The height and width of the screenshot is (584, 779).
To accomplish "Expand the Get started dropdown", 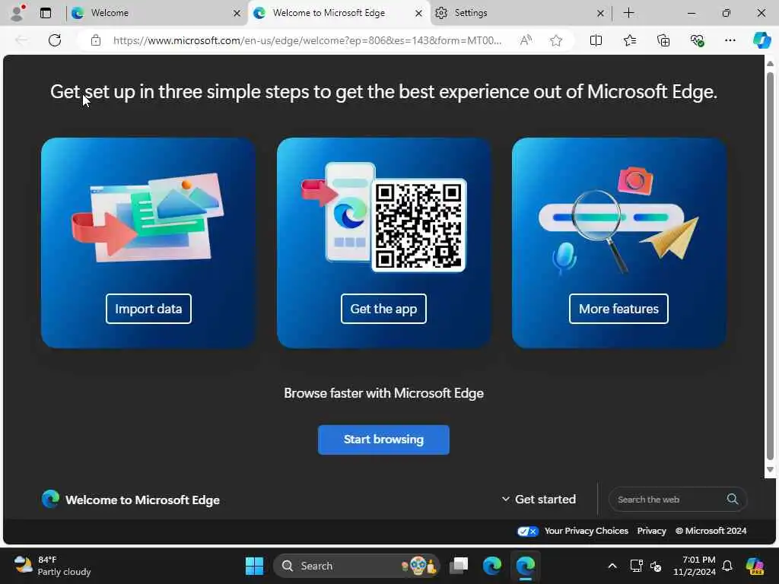I will [539, 499].
